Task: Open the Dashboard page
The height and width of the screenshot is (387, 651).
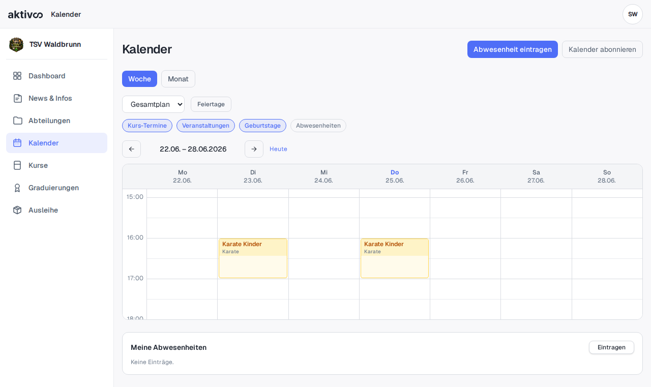Action: (56, 76)
